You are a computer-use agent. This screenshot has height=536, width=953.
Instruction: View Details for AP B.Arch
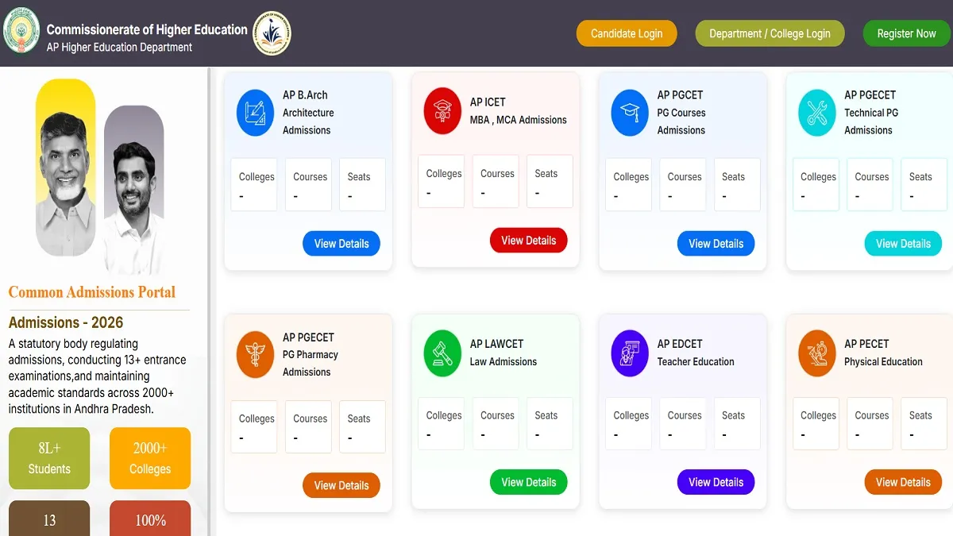click(341, 244)
